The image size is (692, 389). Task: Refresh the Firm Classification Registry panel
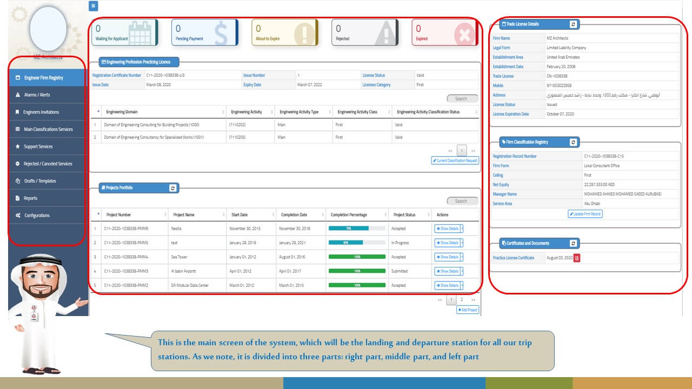pos(573,142)
